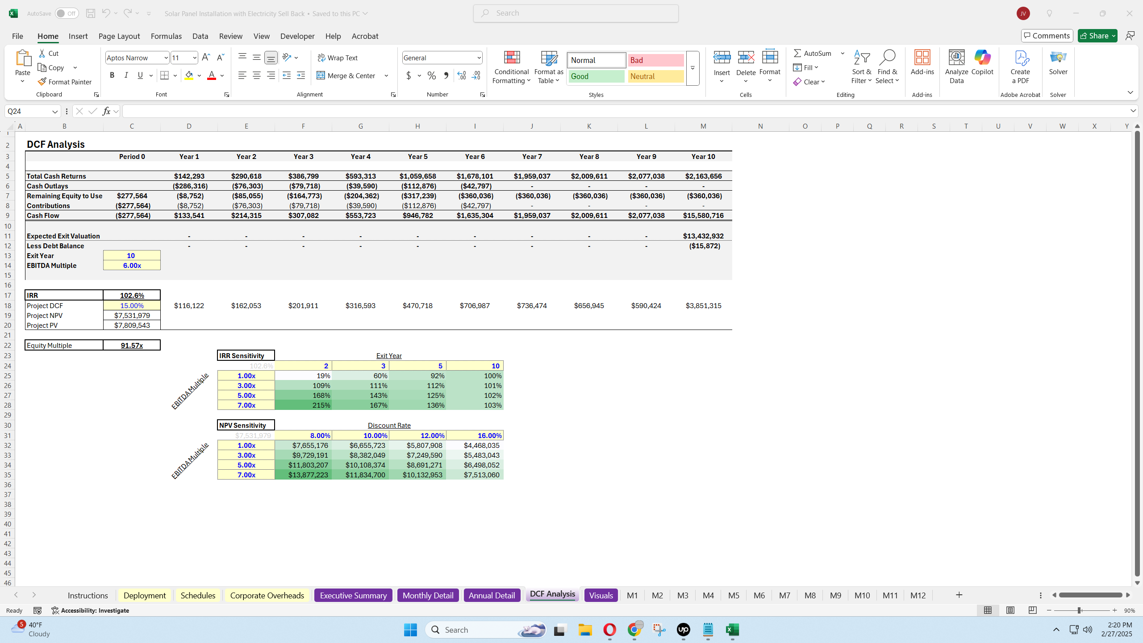Screen dimensions: 1143x643
Task: Click the Comments button
Action: click(1047, 36)
